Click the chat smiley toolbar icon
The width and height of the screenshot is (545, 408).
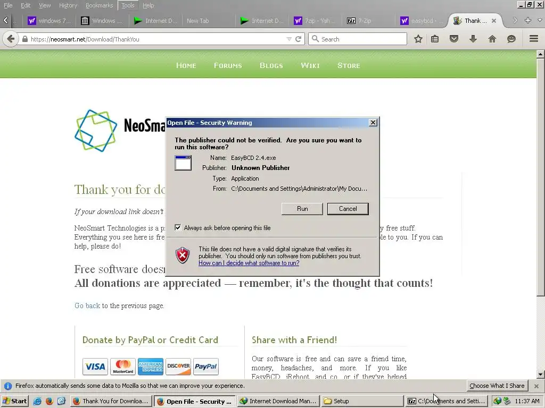pos(511,39)
